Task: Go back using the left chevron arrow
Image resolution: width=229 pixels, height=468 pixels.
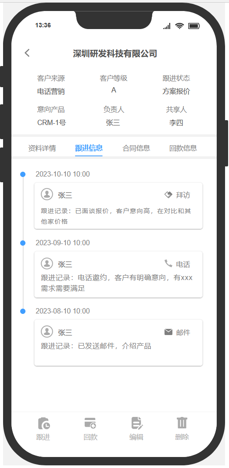Action: click(27, 53)
